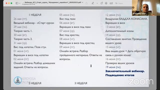Image resolution: width=160 pixels, height=90 pixels.
Task: Click the text "Теория часть 1."
Action: 23,31
